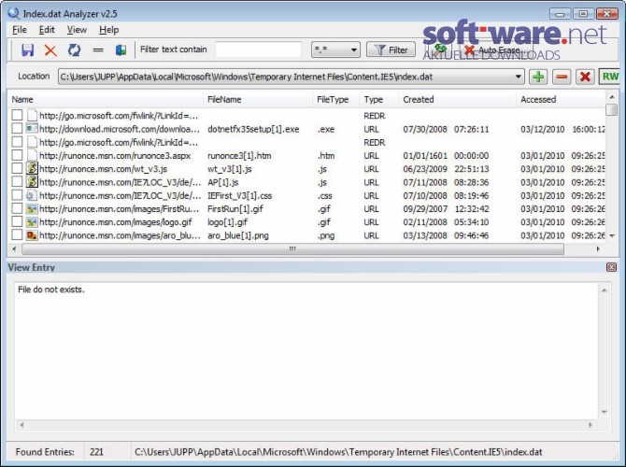This screenshot has width=626, height=467.
Task: Click the entry list horizontal scrollbar
Action: click(x=293, y=249)
